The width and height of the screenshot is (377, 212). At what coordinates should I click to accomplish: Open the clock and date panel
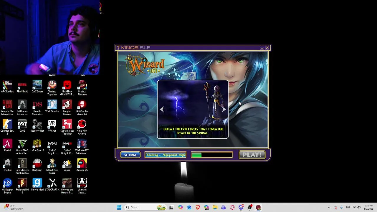pyautogui.click(x=369, y=207)
